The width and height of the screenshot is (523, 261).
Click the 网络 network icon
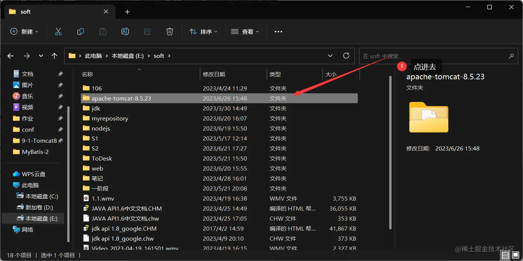[x=16, y=229]
